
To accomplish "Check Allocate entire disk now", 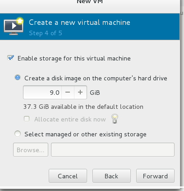I will [27, 119].
